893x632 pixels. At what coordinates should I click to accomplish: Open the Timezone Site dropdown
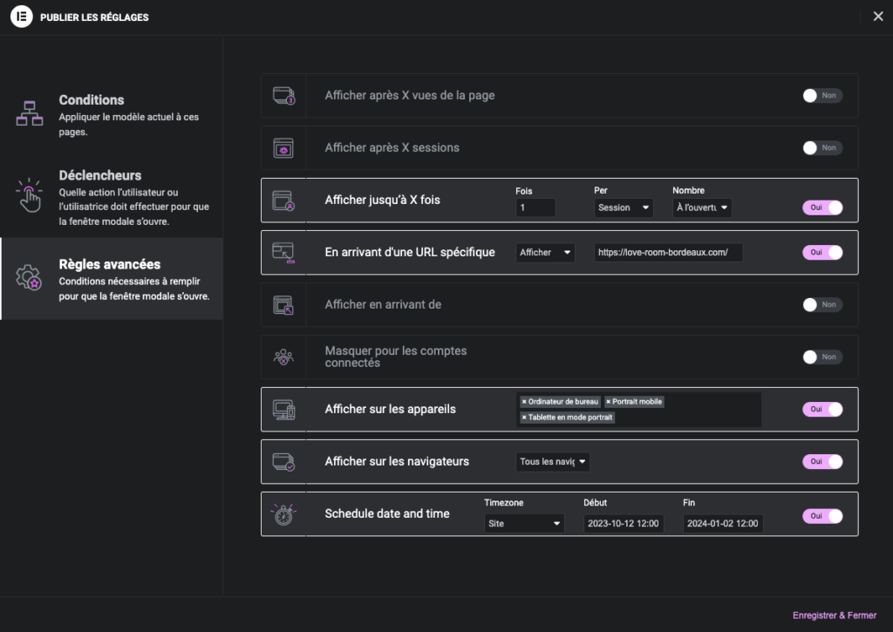pyautogui.click(x=524, y=524)
